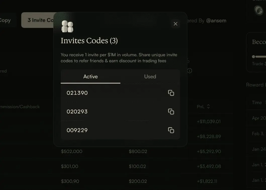Viewport: 266px width, 190px height.
Task: Open the @ansem referrer link
Action: 216,21
